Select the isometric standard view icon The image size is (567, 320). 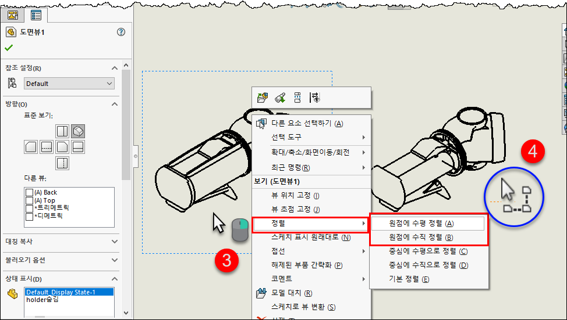[78, 131]
